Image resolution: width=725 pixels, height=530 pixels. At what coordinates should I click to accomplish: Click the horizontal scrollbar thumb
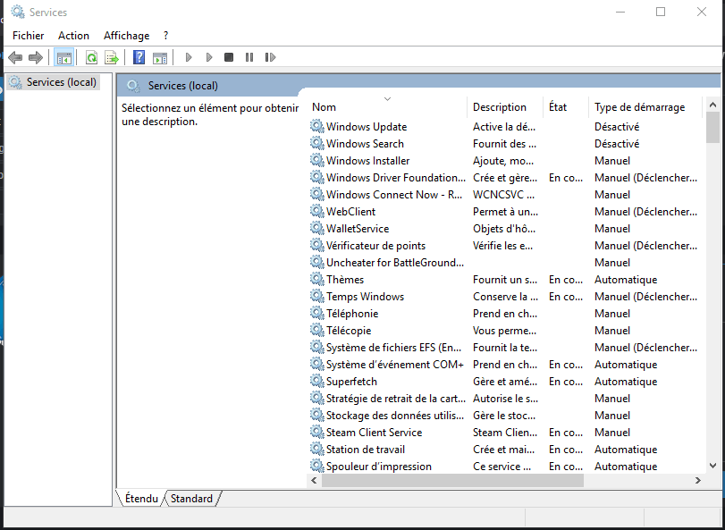(x=452, y=481)
